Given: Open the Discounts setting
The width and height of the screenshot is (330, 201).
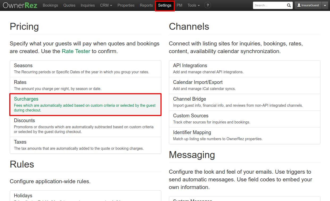Looking at the screenshot, I should (86, 126).
